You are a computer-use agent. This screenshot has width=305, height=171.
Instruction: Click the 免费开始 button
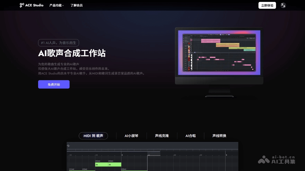pos(54,84)
